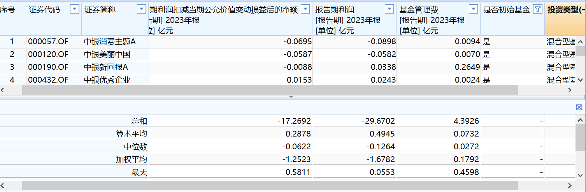Click left arrow of bottom horizontal scrollbar
Image resolution: width=586 pixels, height=192 pixels.
[x=4, y=186]
